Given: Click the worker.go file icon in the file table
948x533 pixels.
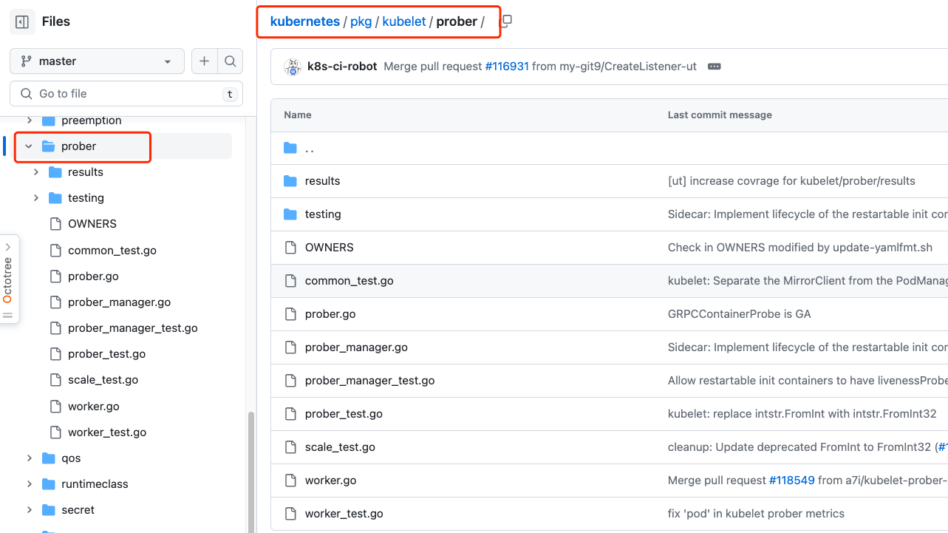Looking at the screenshot, I should click(290, 481).
